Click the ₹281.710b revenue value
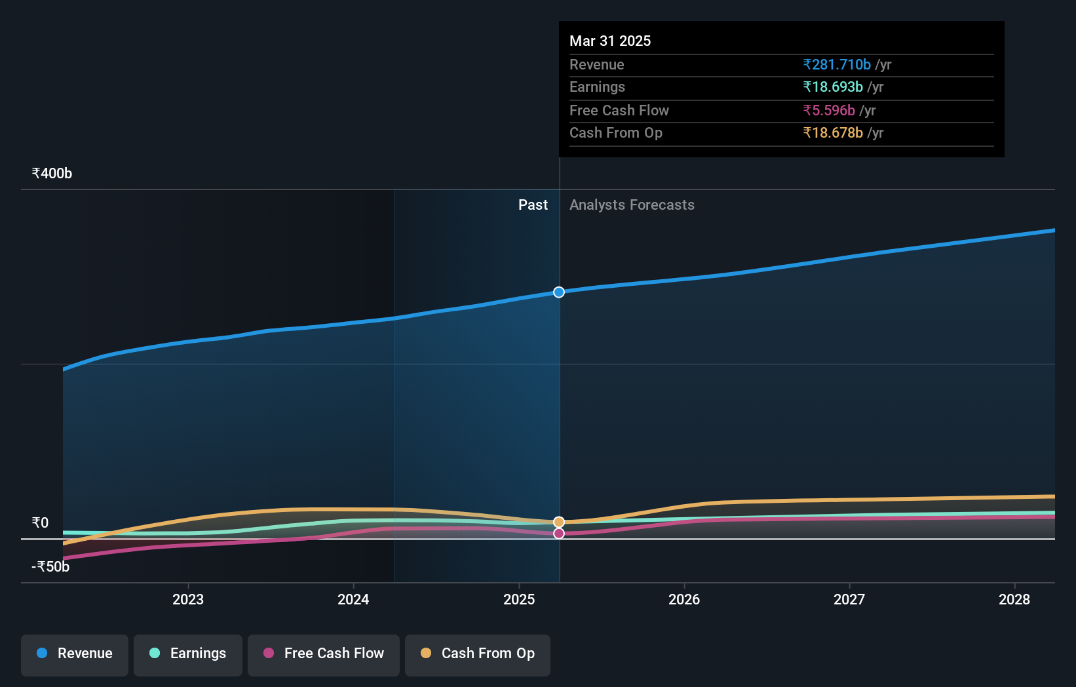The height and width of the screenshot is (687, 1076). tap(837, 64)
